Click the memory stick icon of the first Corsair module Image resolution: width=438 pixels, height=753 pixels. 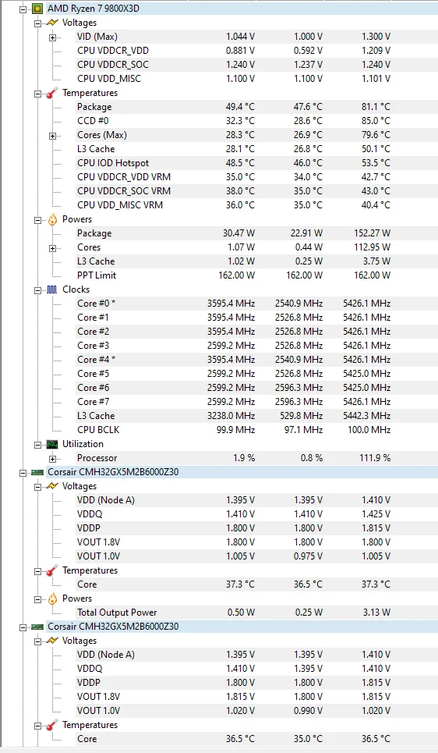[x=37, y=472]
